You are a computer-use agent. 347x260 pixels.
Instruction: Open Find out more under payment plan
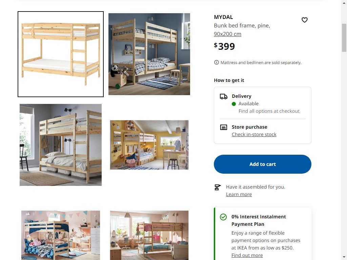coord(247,255)
